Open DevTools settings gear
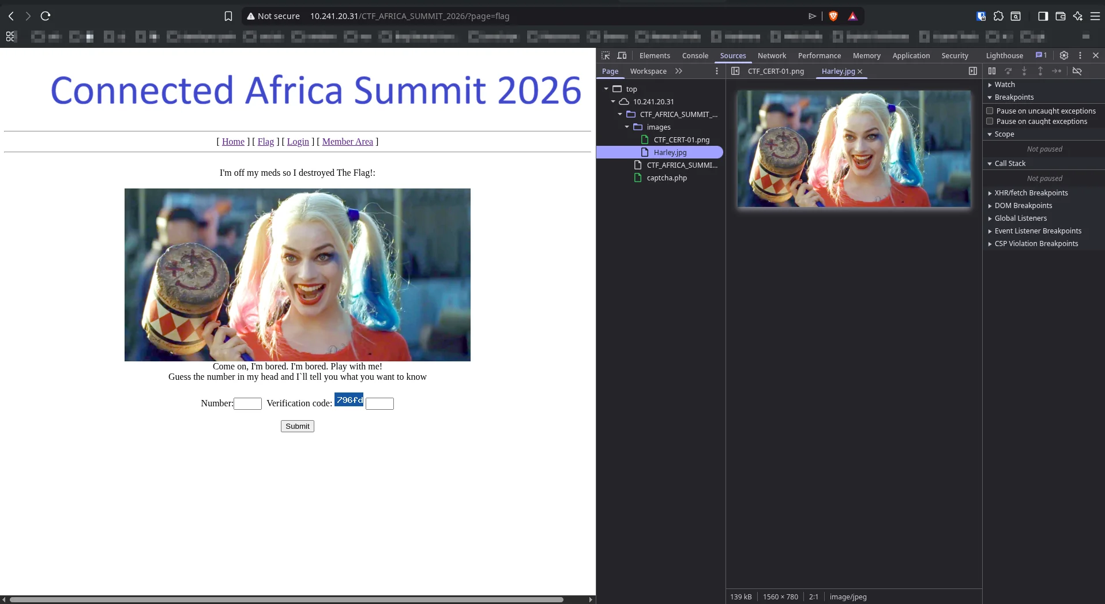 1064,55
